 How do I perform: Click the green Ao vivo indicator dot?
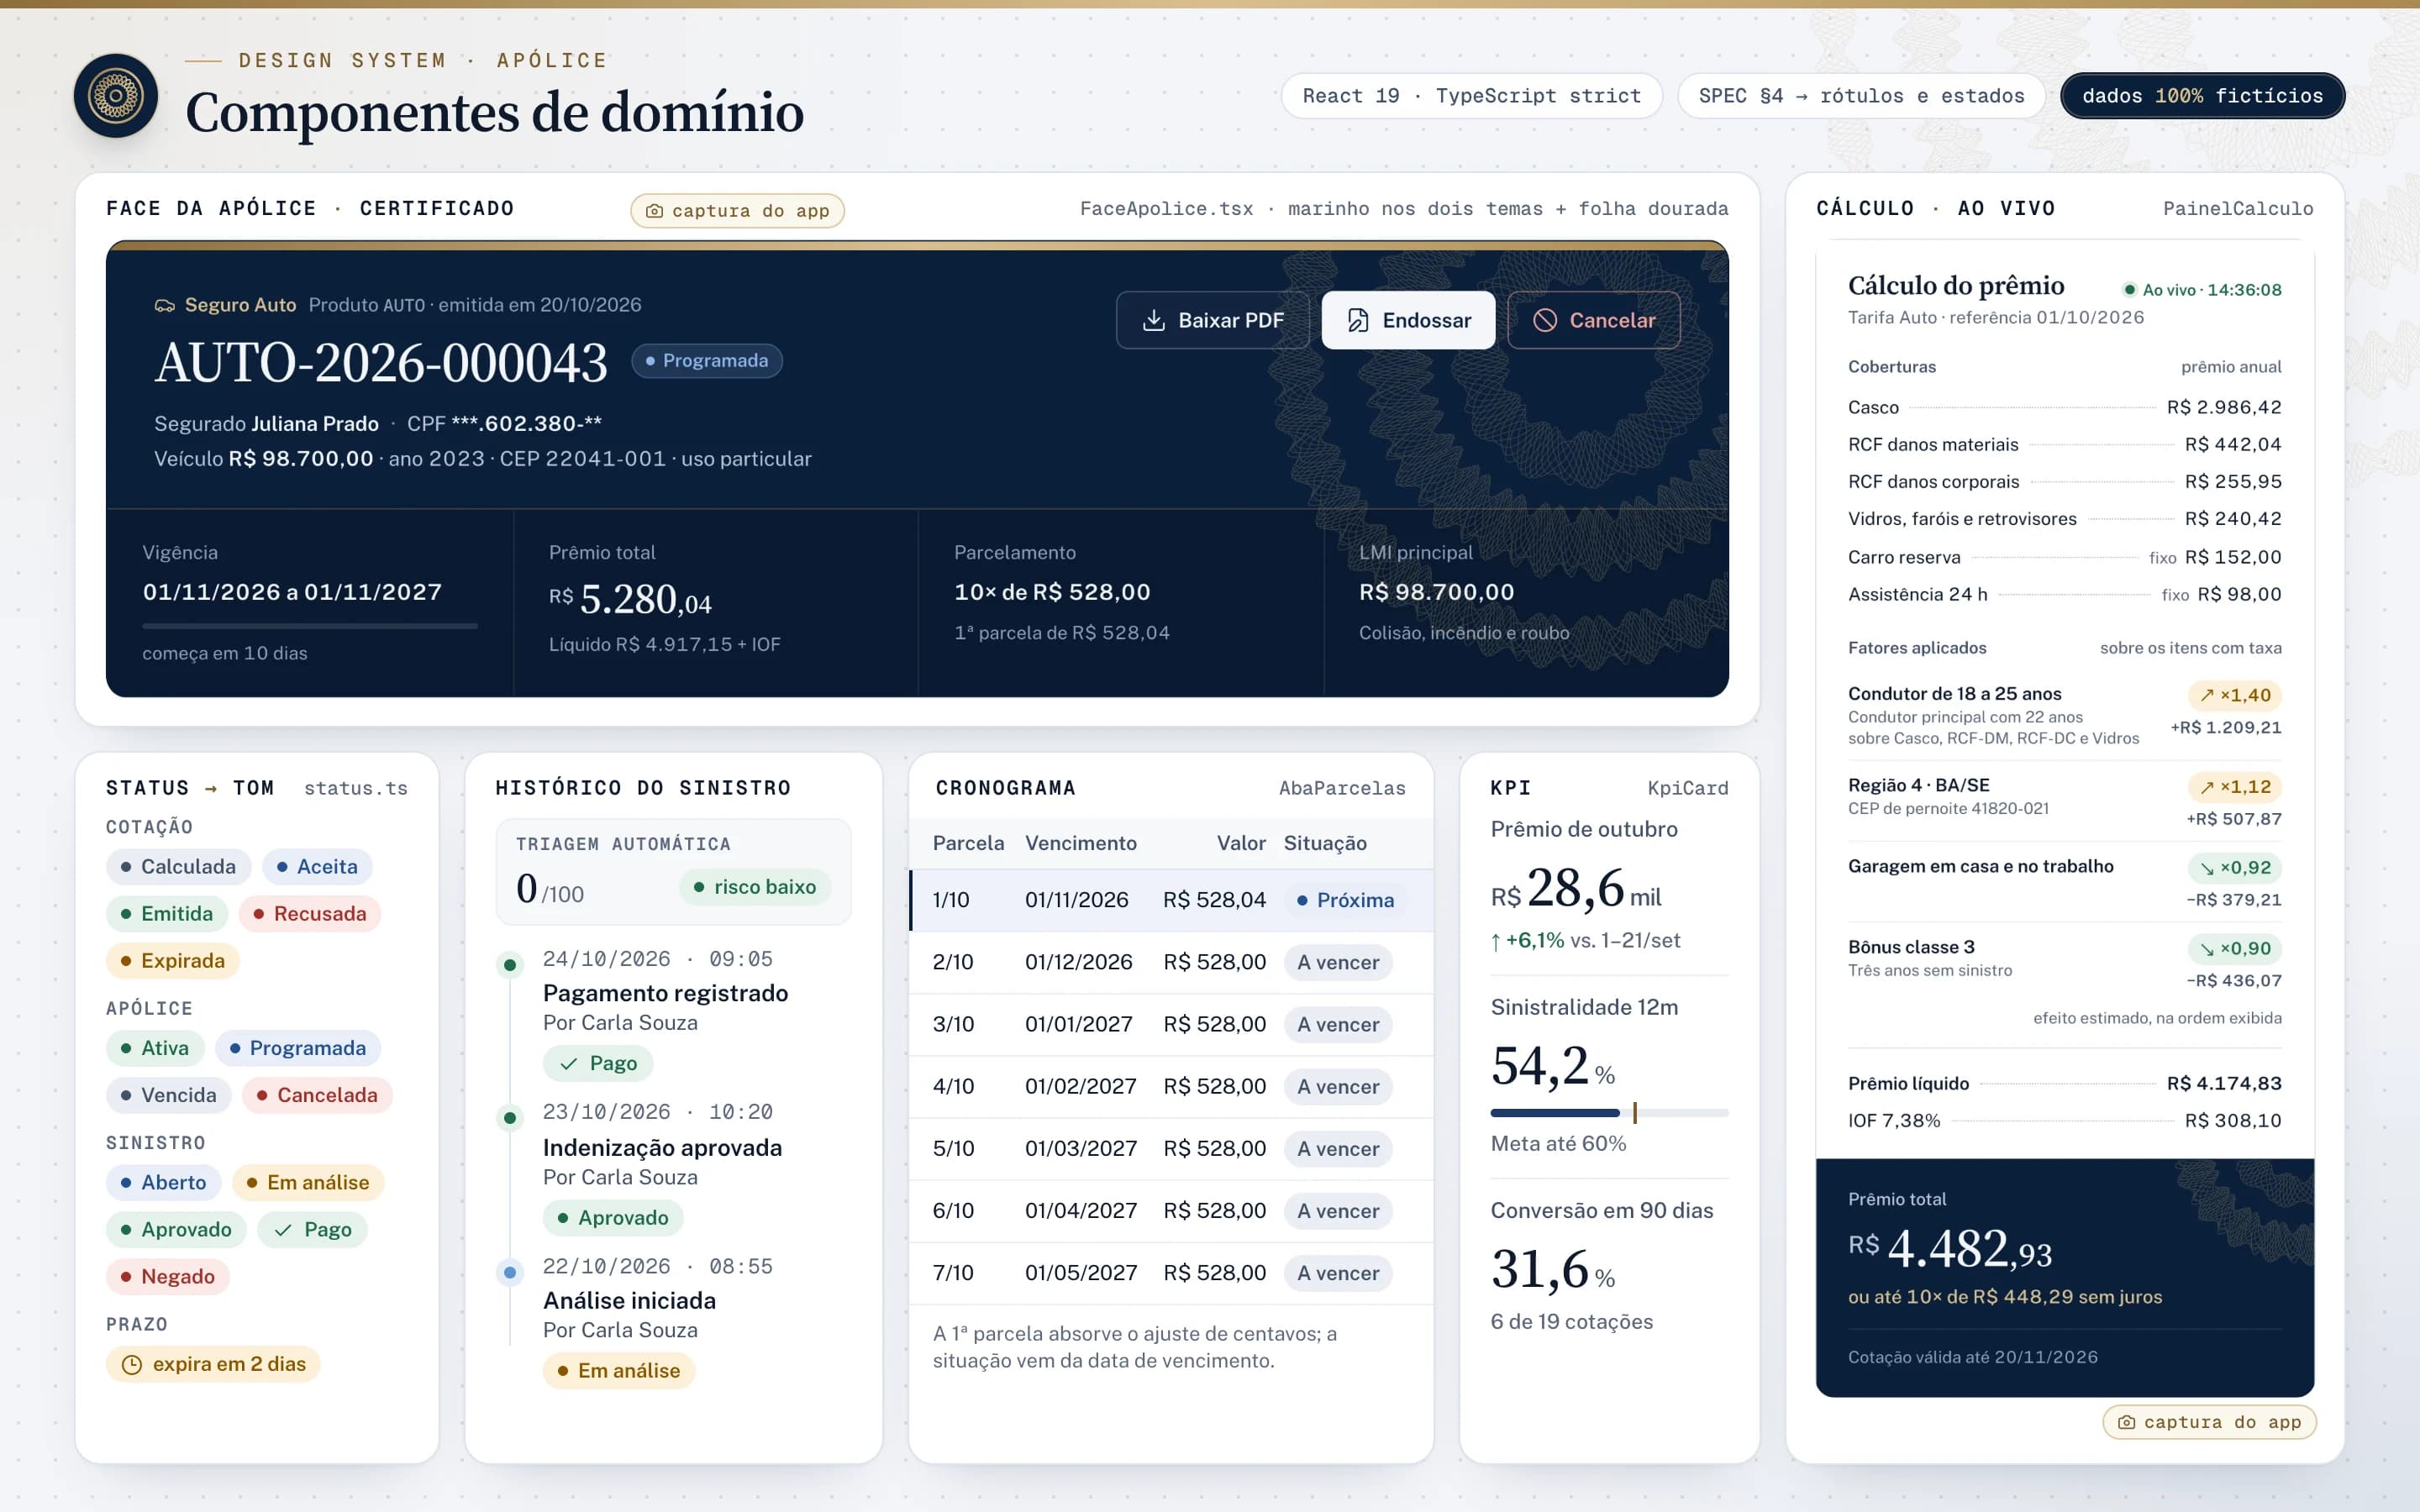tap(2130, 290)
